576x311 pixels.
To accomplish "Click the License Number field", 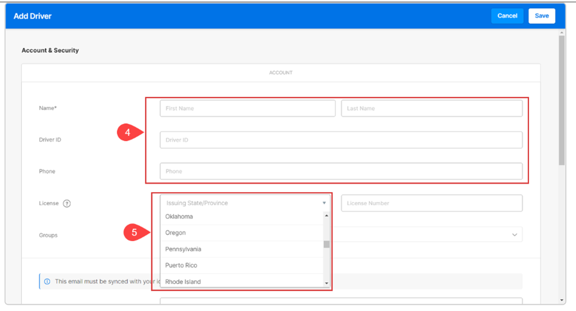I will pos(432,203).
